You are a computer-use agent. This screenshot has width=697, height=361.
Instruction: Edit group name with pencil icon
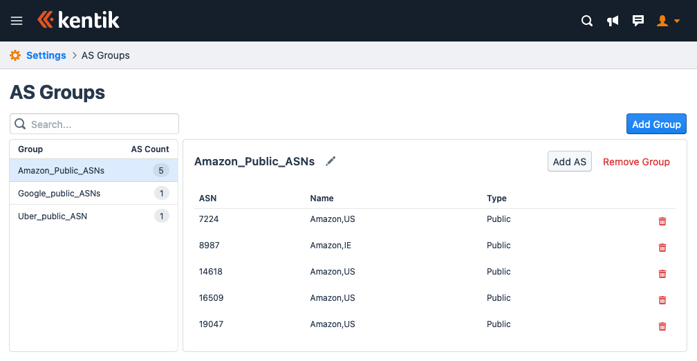pyautogui.click(x=331, y=161)
